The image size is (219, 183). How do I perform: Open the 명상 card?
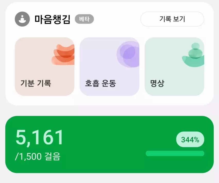[174, 66]
